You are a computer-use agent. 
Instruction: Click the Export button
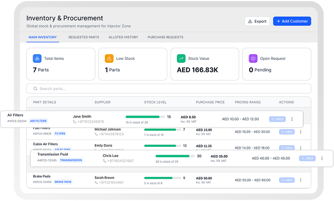pyautogui.click(x=257, y=21)
